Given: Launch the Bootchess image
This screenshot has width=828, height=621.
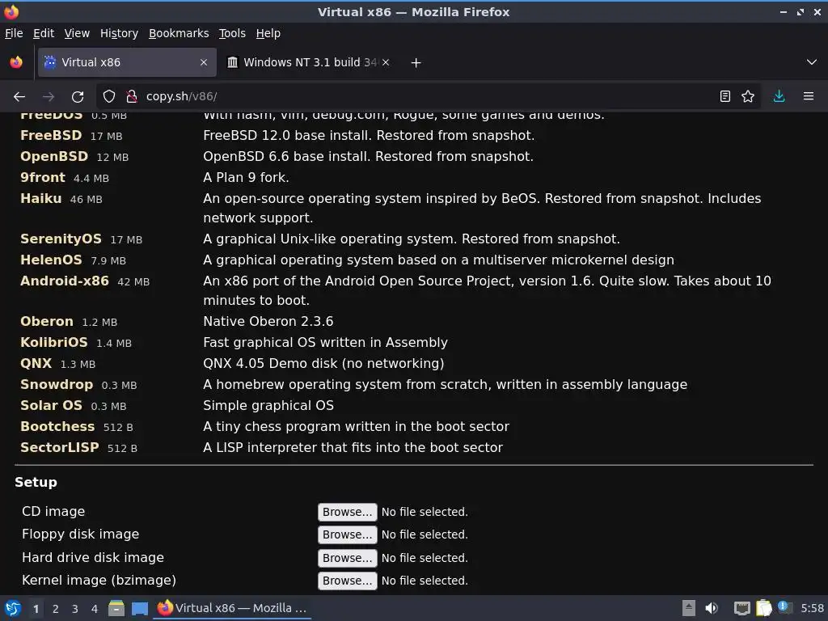Looking at the screenshot, I should point(57,426).
